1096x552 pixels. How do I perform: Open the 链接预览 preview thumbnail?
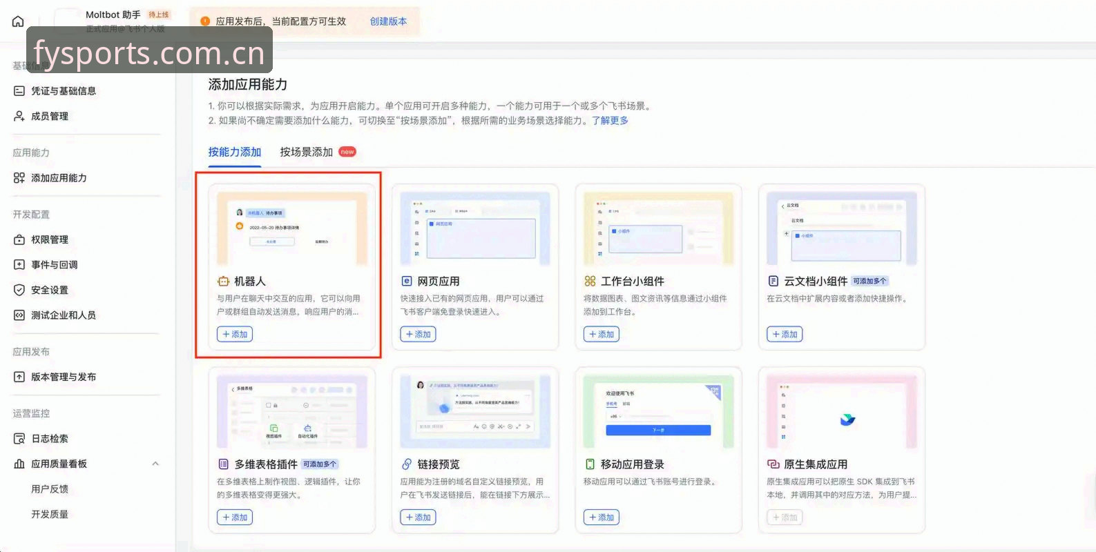[475, 412]
